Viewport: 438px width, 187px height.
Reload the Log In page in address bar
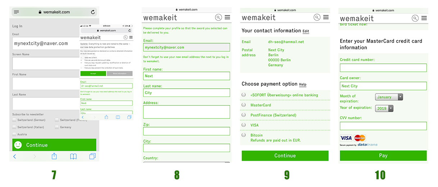[93, 12]
